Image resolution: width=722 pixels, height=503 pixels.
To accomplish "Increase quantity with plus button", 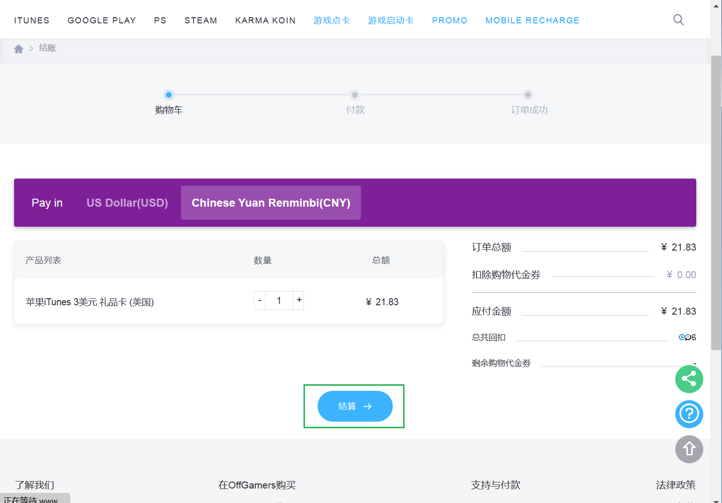I will (299, 300).
